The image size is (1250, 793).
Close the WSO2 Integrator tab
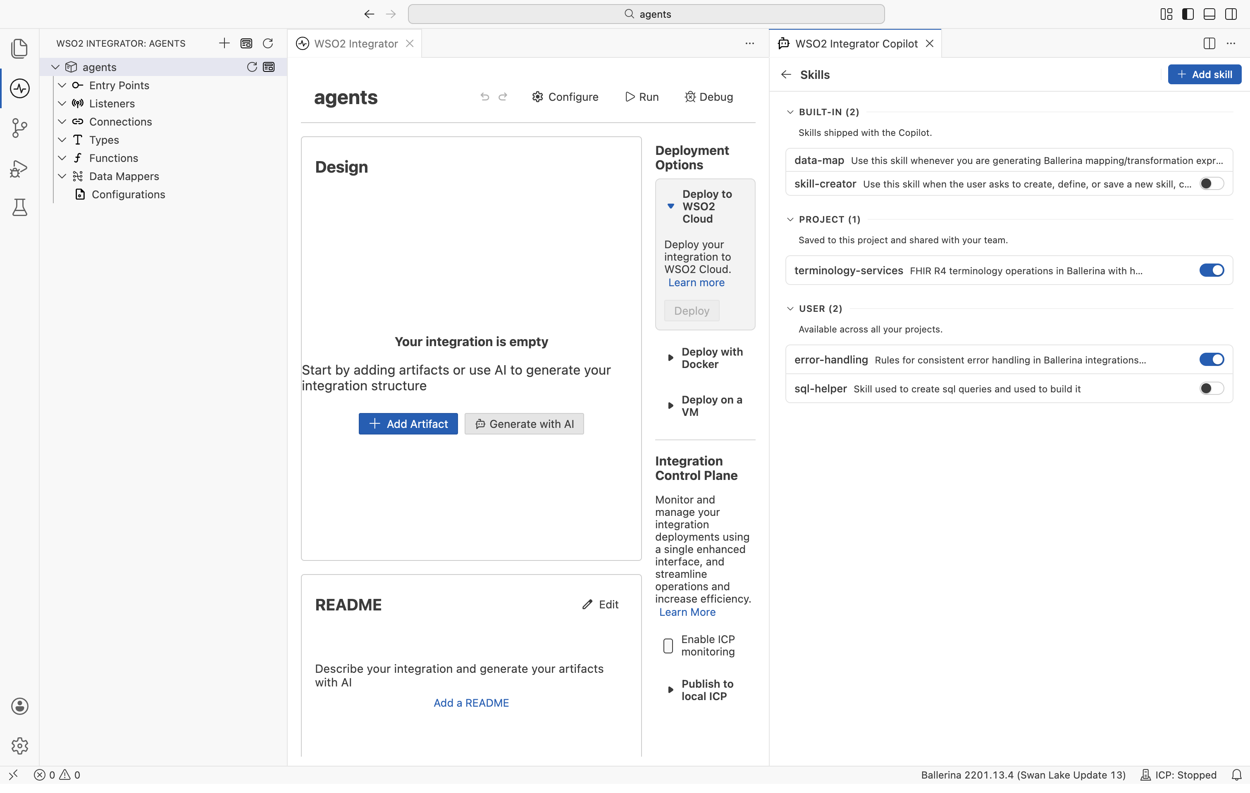point(410,43)
